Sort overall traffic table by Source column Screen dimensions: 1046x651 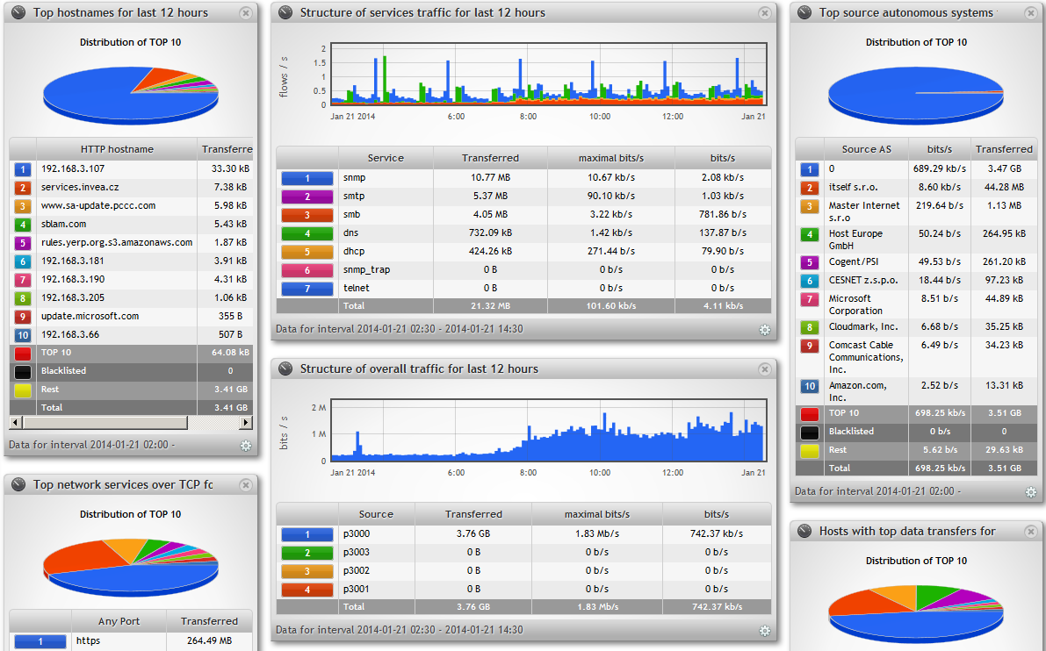pyautogui.click(x=376, y=514)
